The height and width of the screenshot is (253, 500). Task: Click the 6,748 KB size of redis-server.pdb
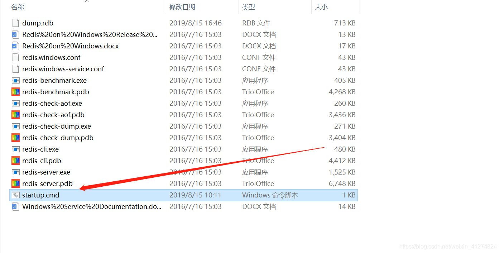342,184
